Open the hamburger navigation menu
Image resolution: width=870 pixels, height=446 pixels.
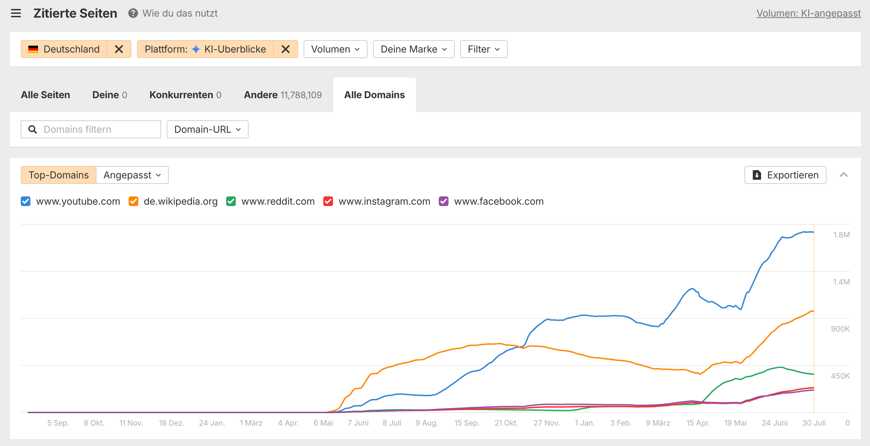tap(16, 13)
